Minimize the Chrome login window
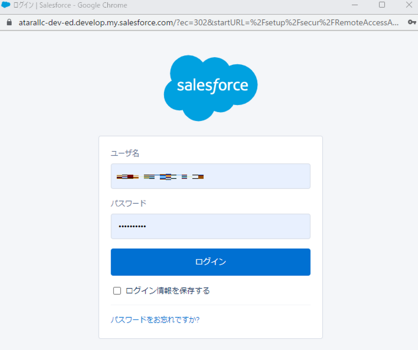 (354, 5)
